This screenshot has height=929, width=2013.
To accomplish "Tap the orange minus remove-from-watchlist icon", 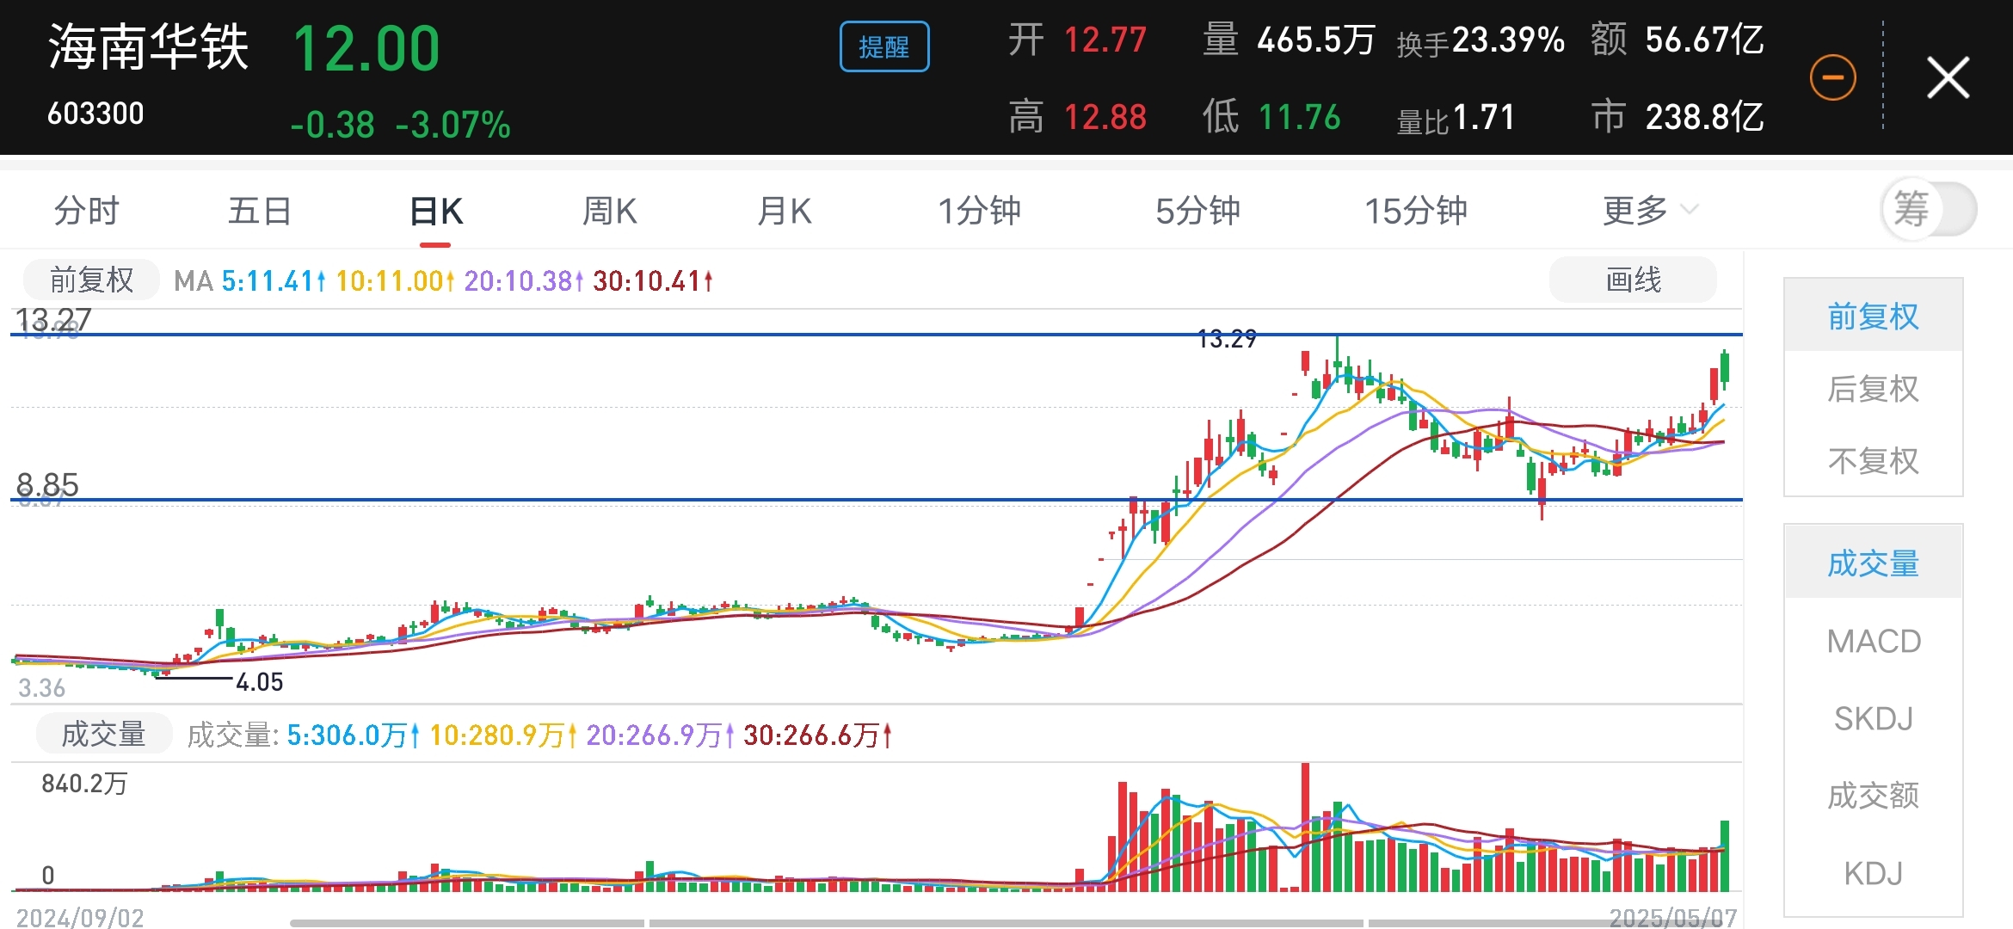I will (x=1832, y=77).
